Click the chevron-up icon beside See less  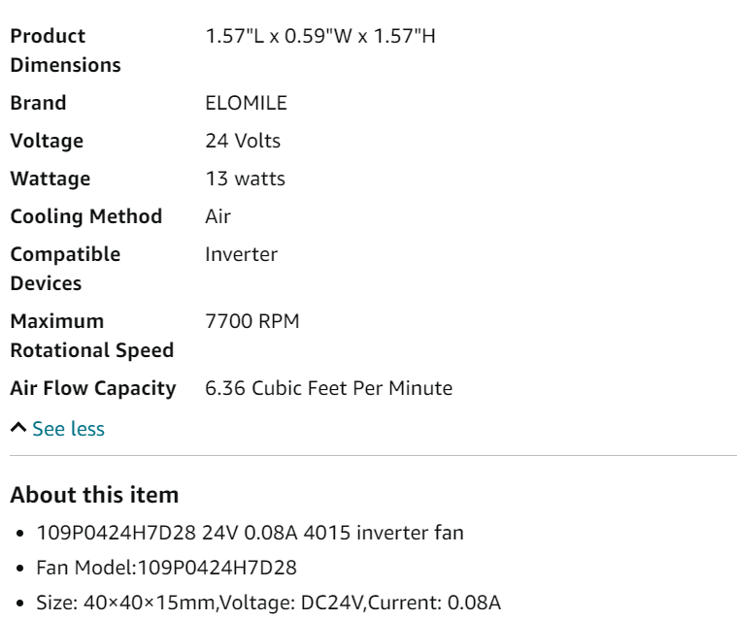point(18,428)
